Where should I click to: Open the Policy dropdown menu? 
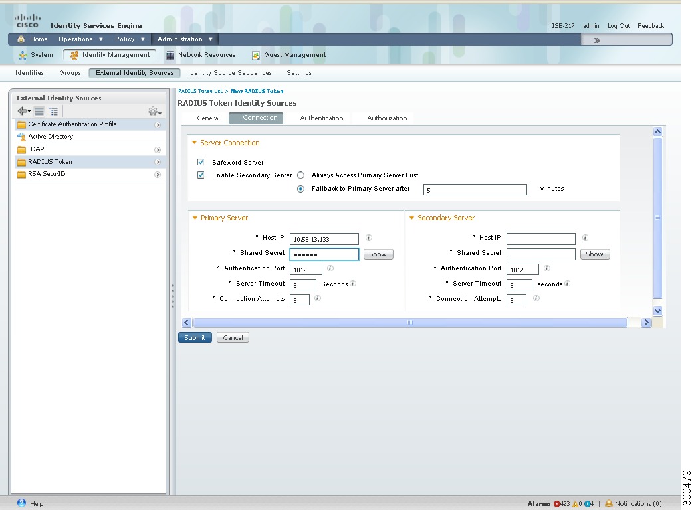coord(130,39)
